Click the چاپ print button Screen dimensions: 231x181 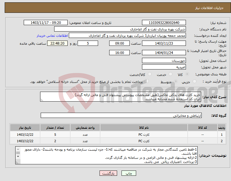pos(129,173)
